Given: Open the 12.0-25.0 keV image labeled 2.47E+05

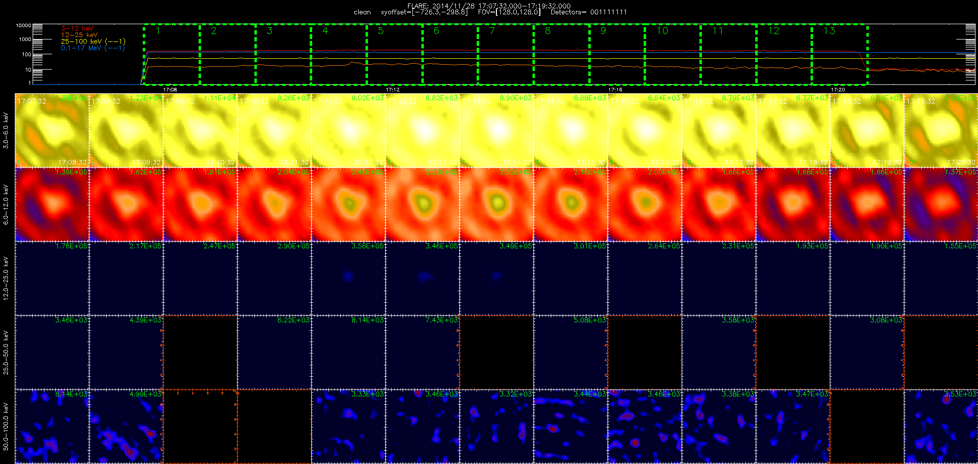Looking at the screenshot, I should 200,278.
